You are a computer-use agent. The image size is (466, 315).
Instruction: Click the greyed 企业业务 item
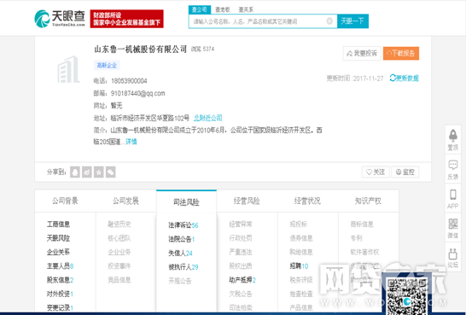(119, 252)
